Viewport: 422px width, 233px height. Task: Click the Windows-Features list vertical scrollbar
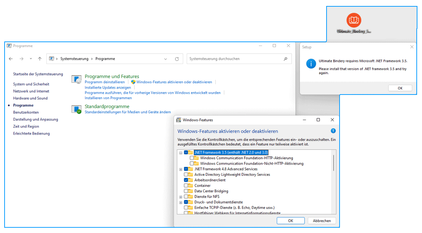[333, 163]
